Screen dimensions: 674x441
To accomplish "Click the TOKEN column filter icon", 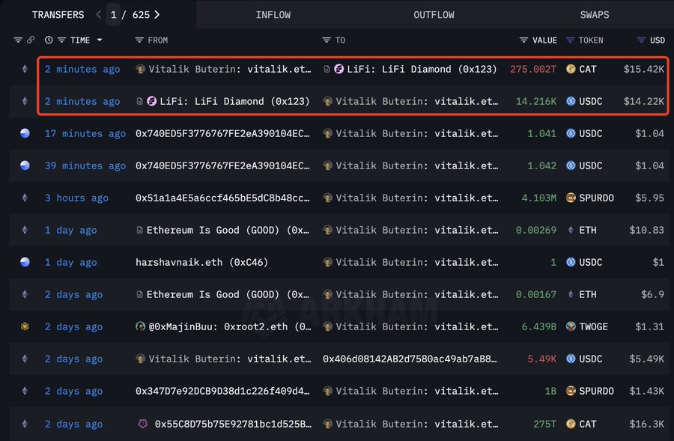I will [570, 40].
